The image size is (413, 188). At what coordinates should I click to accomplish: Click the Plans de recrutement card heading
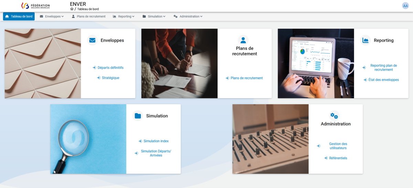[245, 51]
